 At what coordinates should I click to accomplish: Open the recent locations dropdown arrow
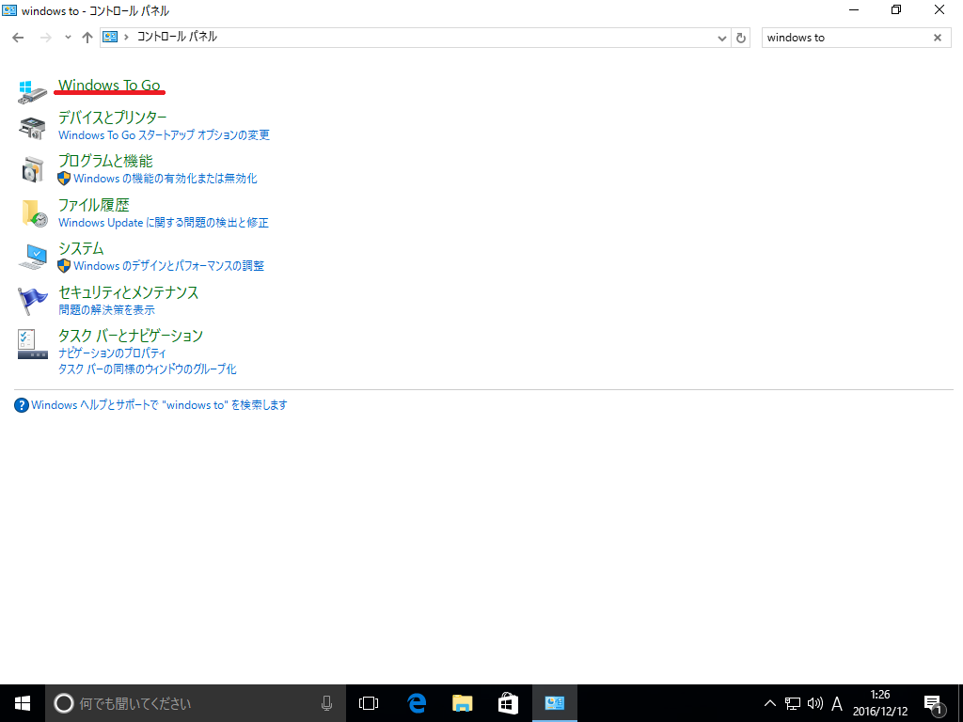click(x=68, y=38)
